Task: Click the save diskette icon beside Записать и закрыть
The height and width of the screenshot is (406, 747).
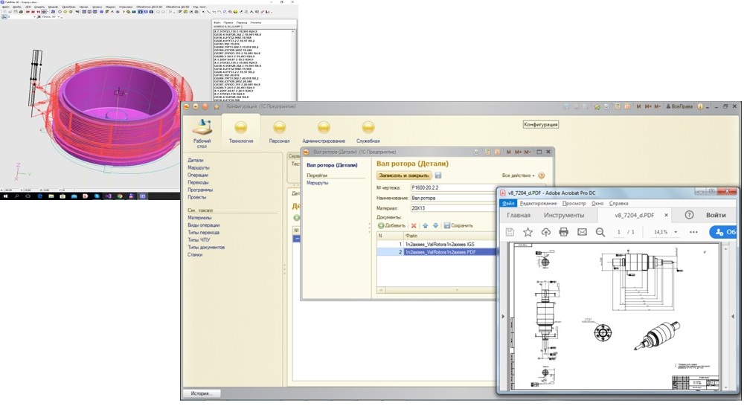Action: tap(438, 175)
